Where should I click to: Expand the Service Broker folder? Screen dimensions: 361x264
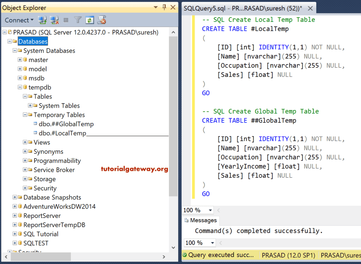pyautogui.click(x=25, y=170)
